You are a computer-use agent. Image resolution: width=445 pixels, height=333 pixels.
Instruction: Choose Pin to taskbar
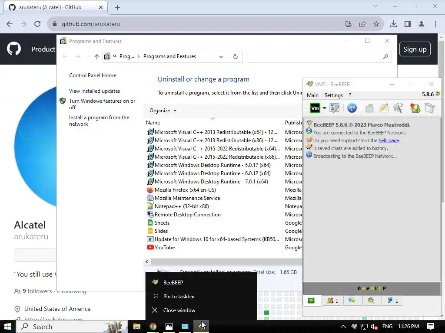pyautogui.click(x=201, y=296)
